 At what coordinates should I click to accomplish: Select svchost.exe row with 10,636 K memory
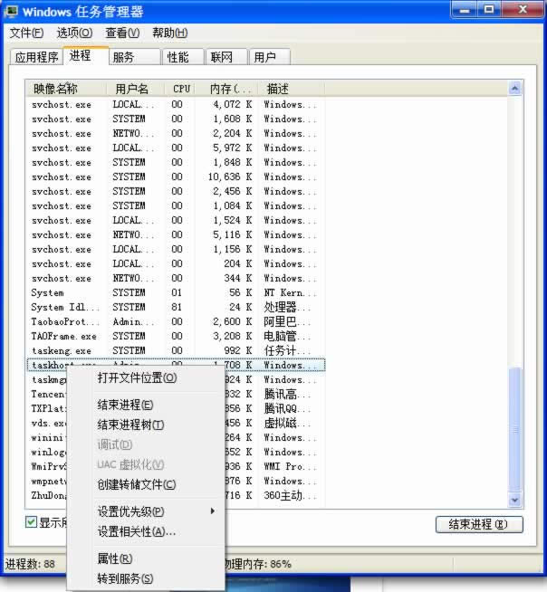point(176,177)
